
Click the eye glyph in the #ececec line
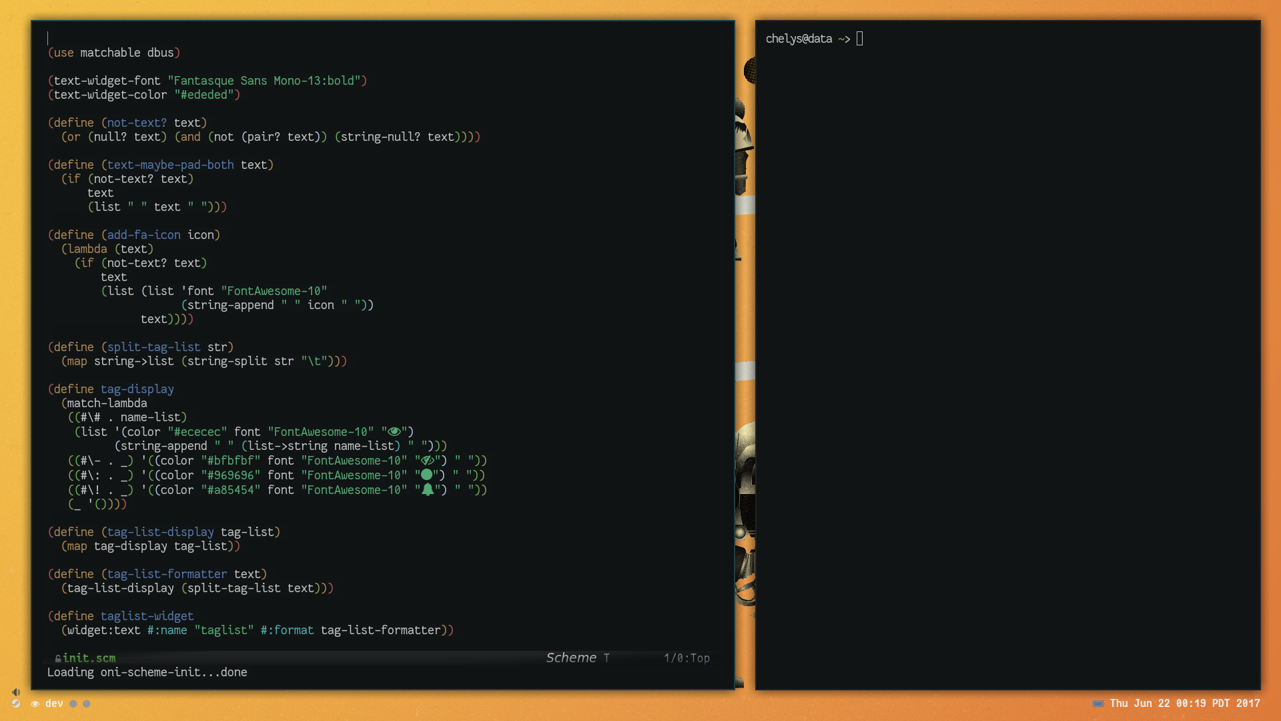coord(394,432)
